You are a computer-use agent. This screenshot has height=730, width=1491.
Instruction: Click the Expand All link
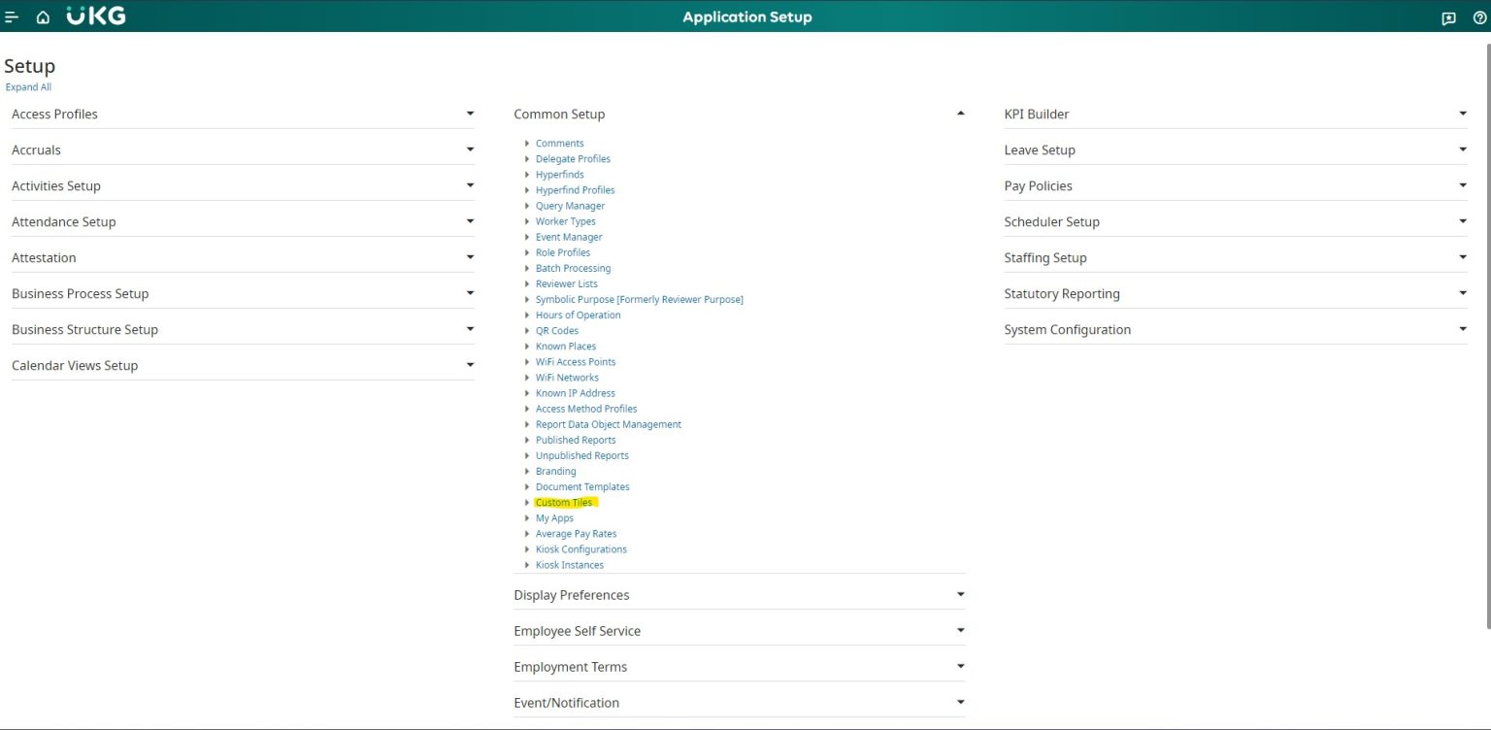(28, 86)
